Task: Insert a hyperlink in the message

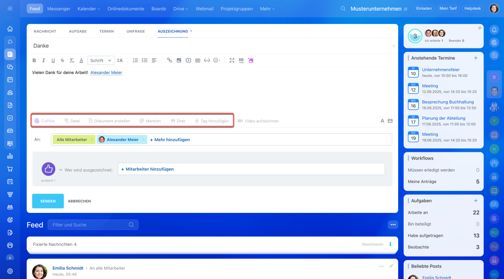Action: [x=169, y=60]
